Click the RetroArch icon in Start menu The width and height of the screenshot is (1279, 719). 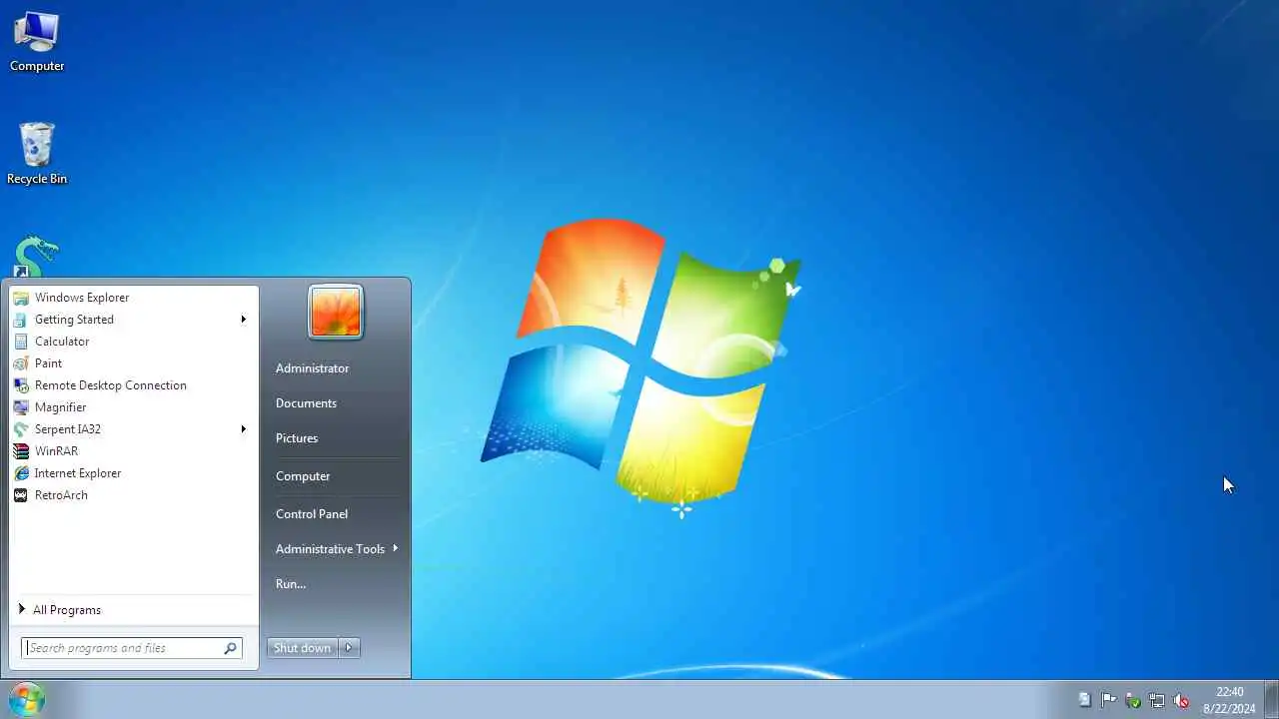[20, 495]
